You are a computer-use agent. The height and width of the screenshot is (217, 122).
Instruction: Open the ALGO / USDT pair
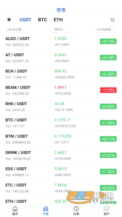coord(61,41)
